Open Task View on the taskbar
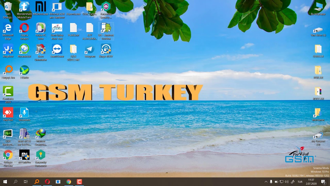 [x=26, y=182]
